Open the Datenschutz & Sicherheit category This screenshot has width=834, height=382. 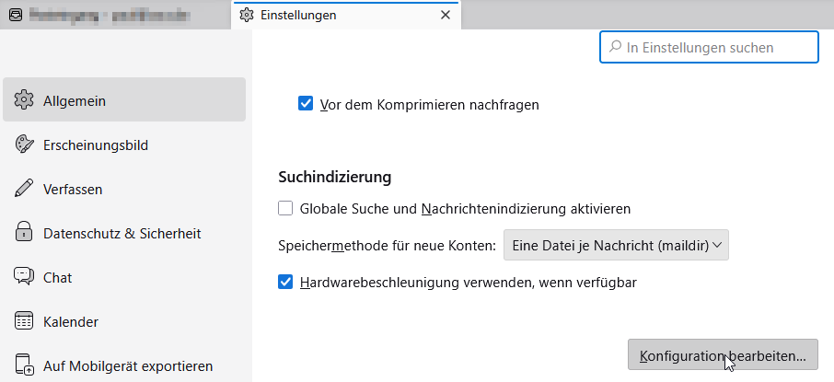coord(122,233)
